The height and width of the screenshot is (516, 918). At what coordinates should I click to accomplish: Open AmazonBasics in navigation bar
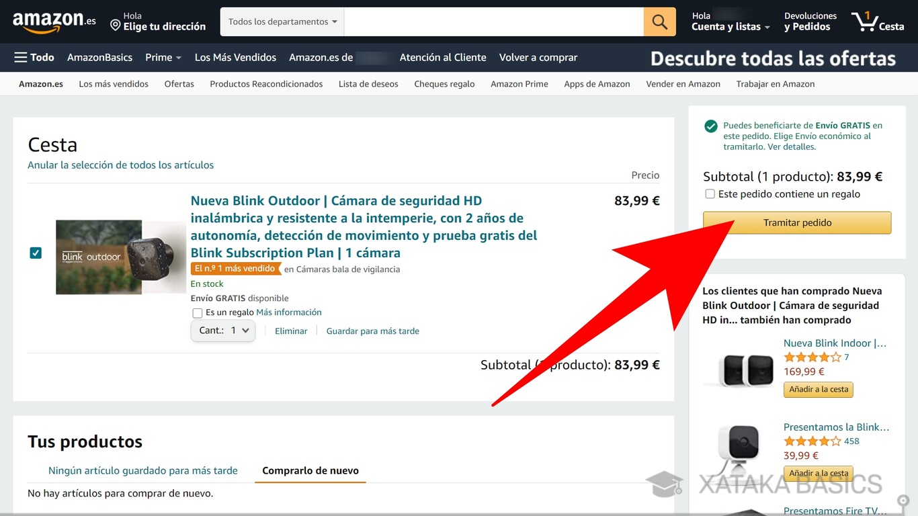[99, 58]
